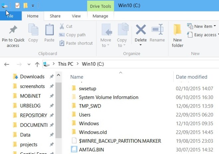Screen dimensions: 219x154
Task: Select MOBiNET in navigation pane
Action: (x=31, y=96)
